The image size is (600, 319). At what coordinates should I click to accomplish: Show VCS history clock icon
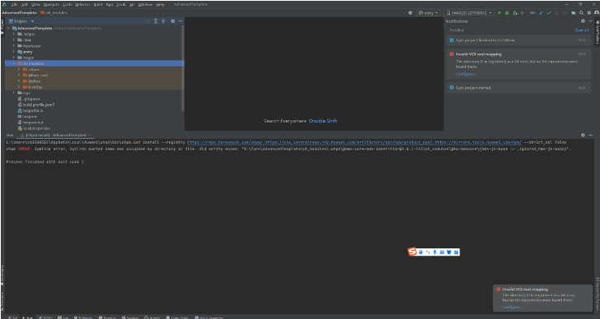click(x=556, y=13)
